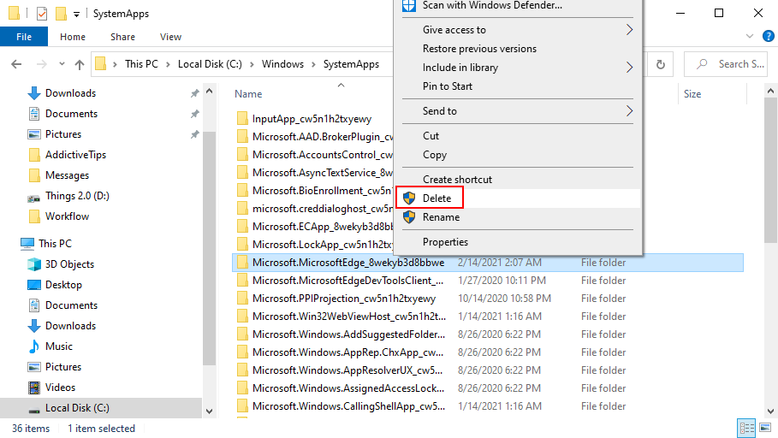Open pinned Documents in Quick access
The width and height of the screenshot is (778, 438).
pyautogui.click(x=71, y=114)
